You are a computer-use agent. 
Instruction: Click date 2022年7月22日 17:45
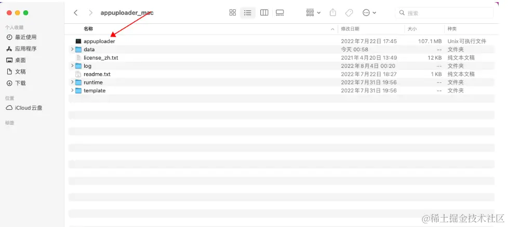(369, 41)
